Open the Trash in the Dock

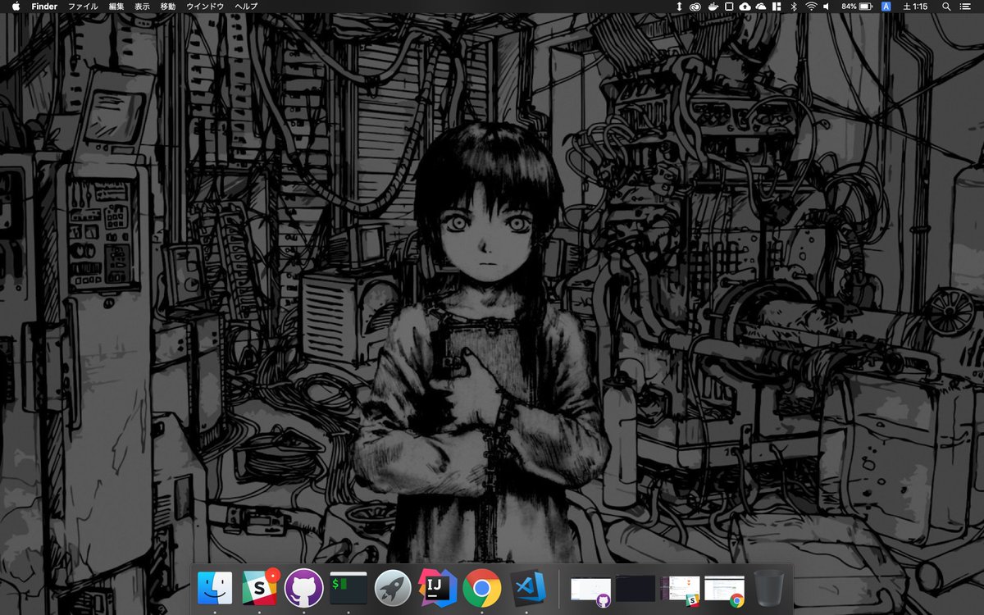click(x=769, y=588)
